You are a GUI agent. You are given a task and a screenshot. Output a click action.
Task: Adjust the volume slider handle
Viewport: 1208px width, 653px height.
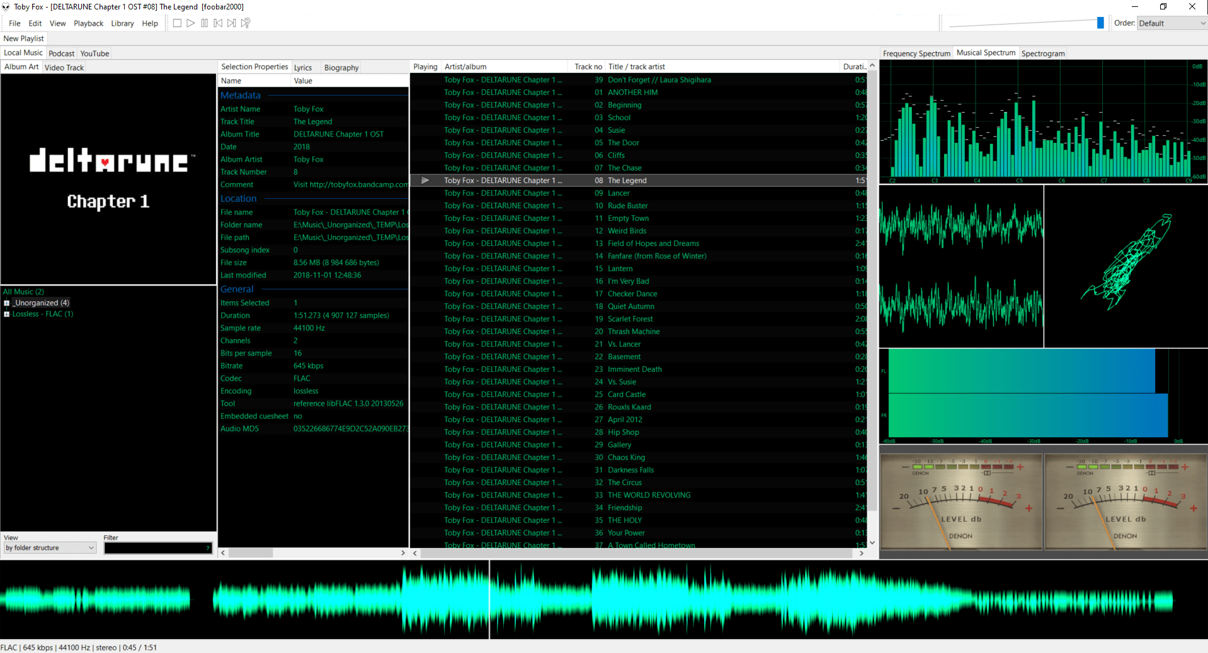[x=1100, y=23]
